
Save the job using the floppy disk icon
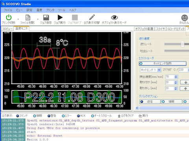[46, 18]
